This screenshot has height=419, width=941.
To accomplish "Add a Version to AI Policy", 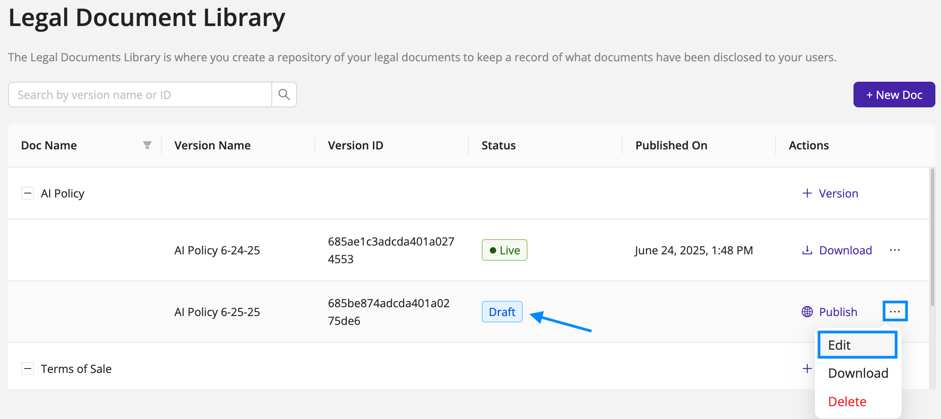I will coord(838,193).
